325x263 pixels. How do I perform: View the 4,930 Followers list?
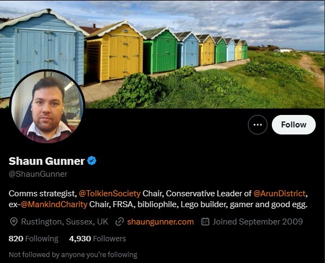point(98,239)
